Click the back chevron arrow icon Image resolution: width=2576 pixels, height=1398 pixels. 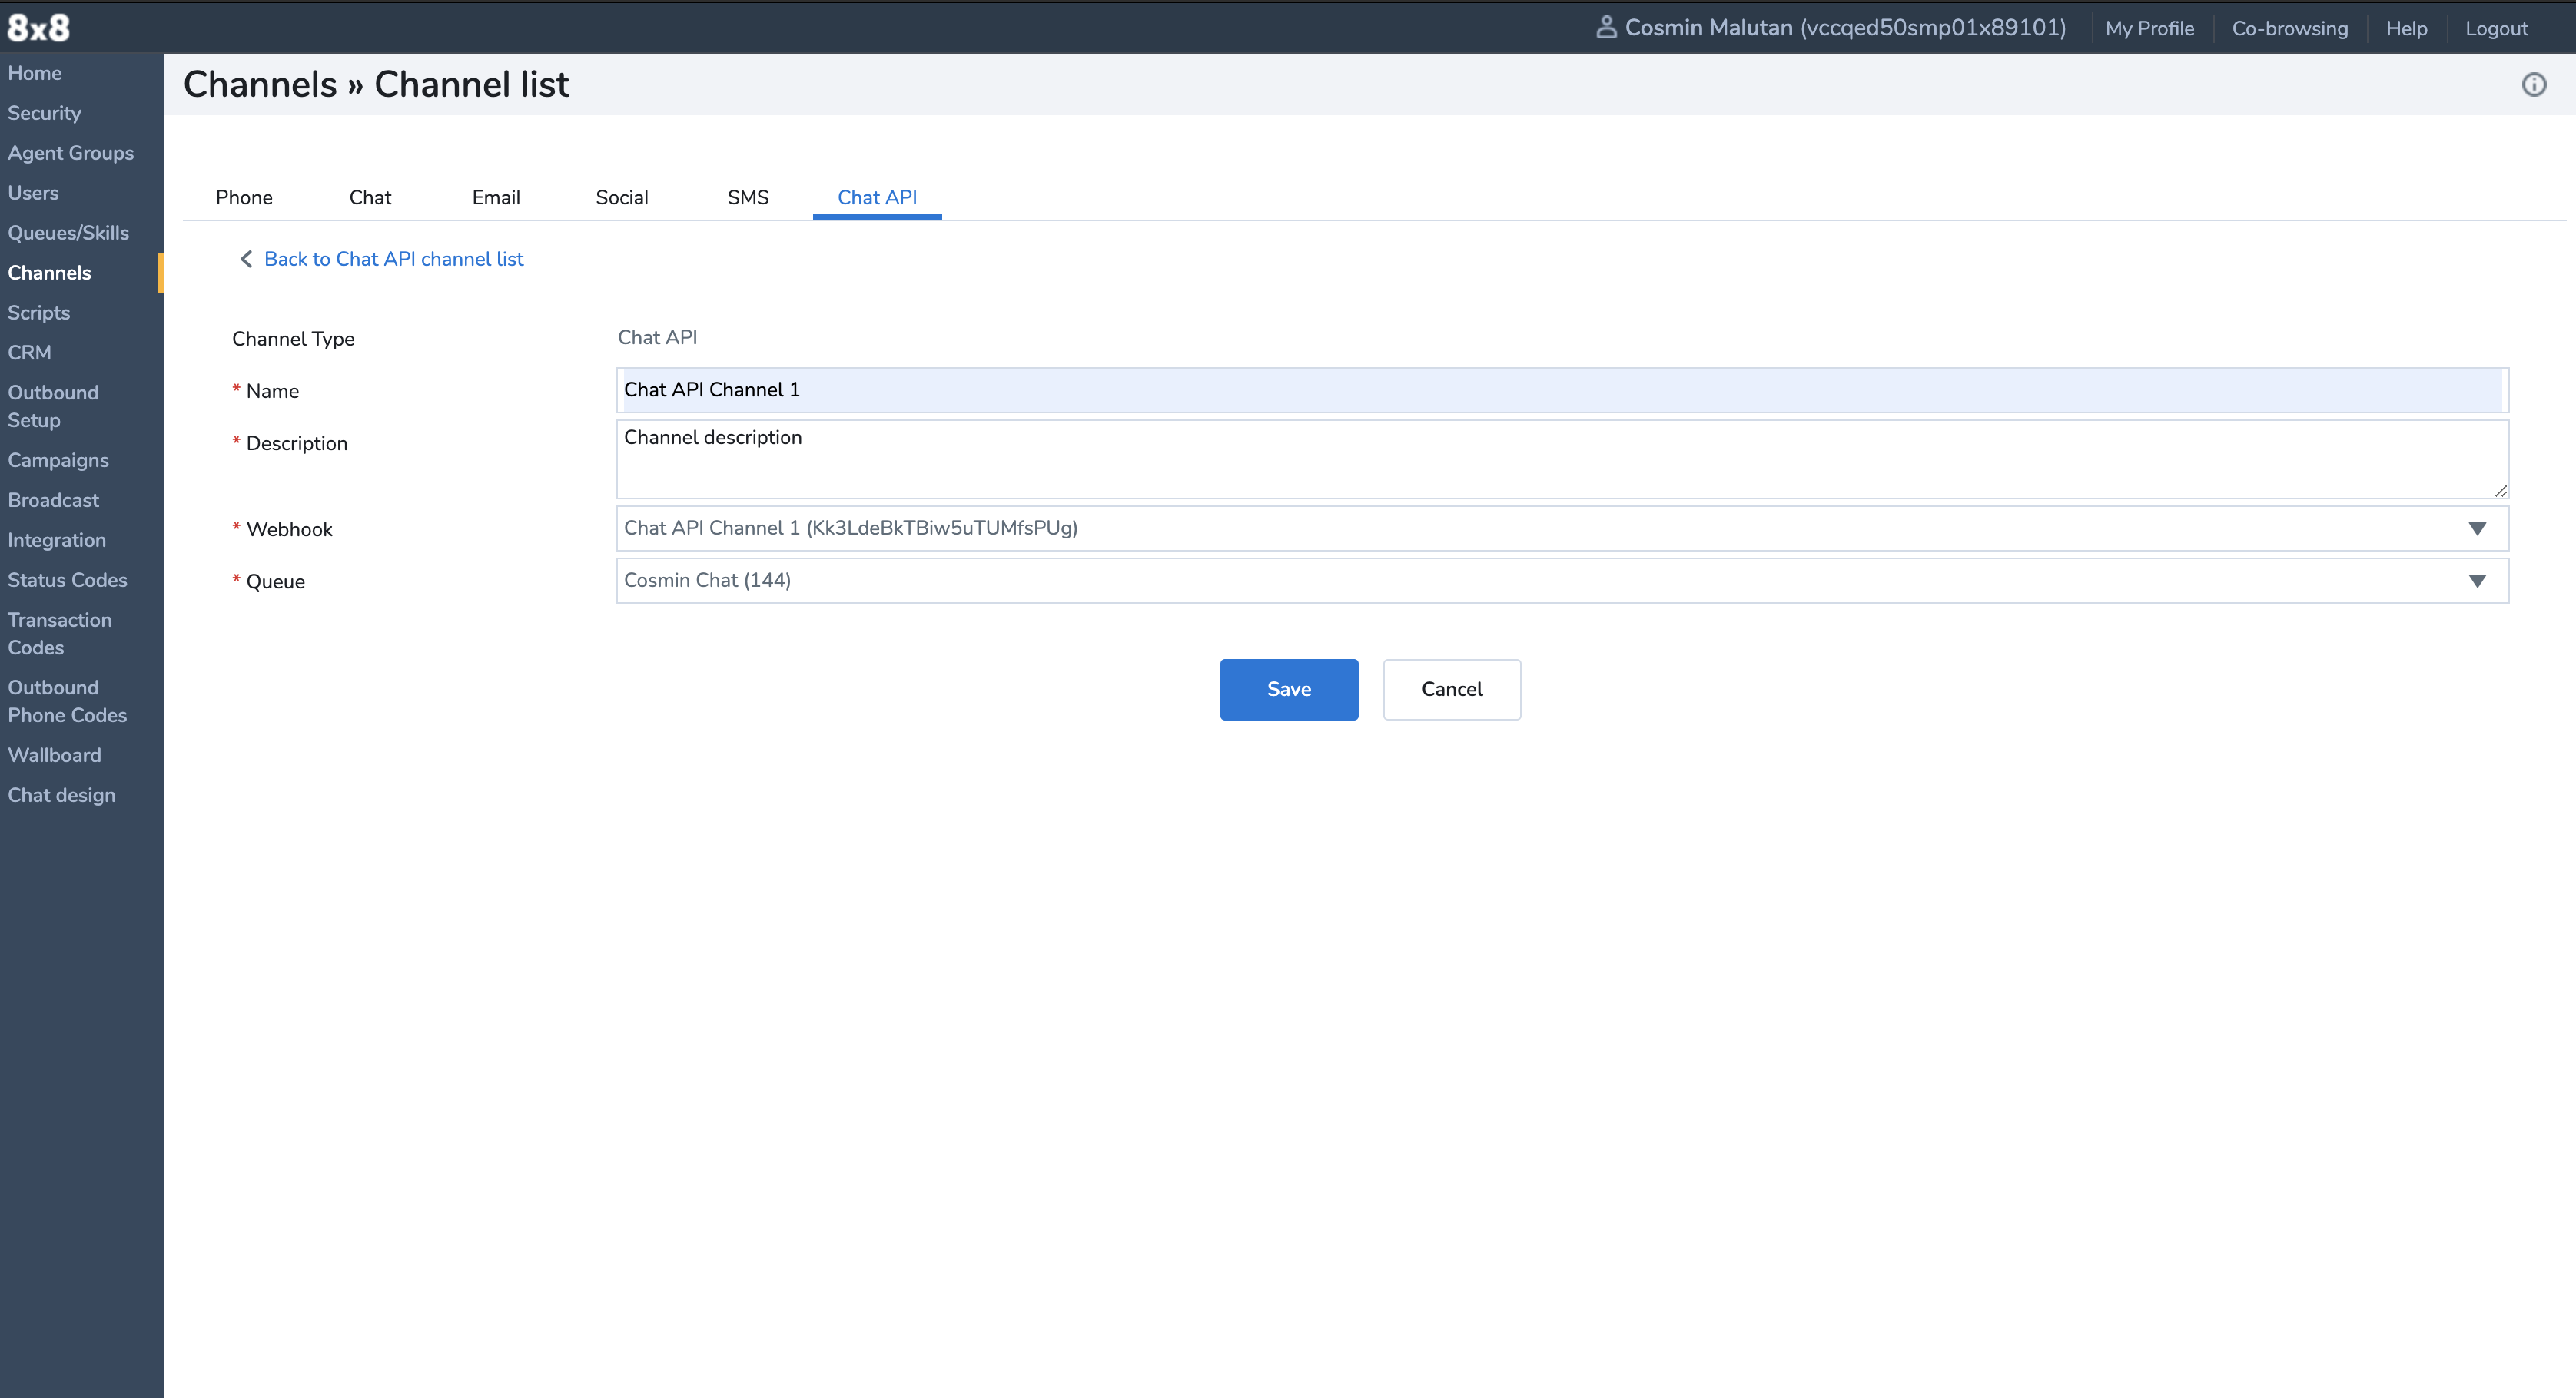(x=246, y=259)
